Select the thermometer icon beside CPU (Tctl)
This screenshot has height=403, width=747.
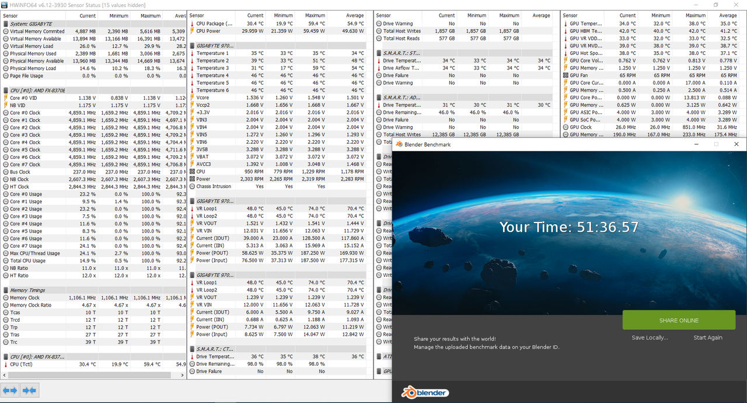[x=6, y=364]
